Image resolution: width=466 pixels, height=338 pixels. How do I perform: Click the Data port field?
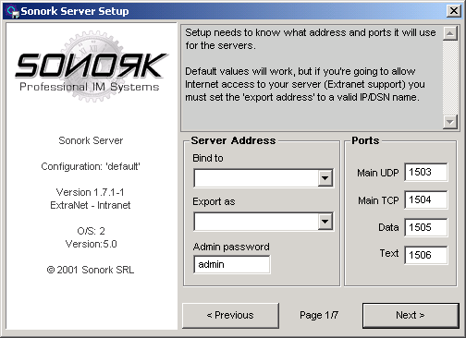coord(426,227)
